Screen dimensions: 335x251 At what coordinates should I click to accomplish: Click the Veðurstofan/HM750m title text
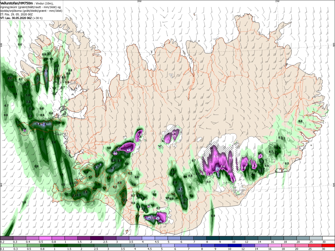(16, 3)
